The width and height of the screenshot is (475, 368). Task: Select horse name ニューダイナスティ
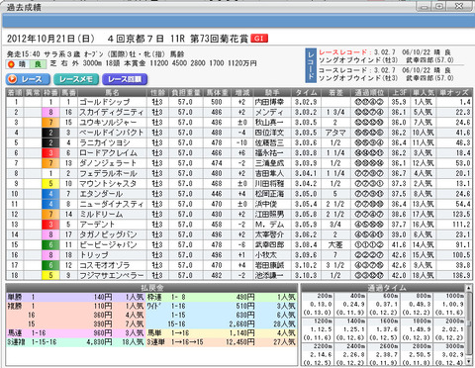(112, 205)
